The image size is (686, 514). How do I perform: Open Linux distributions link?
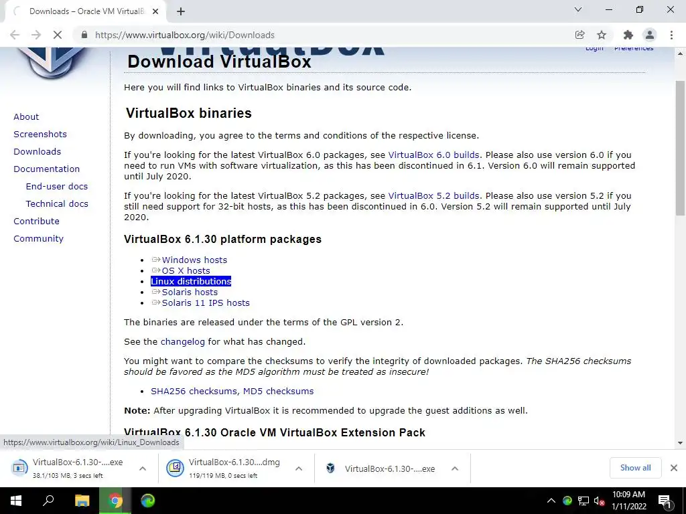pyautogui.click(x=191, y=282)
